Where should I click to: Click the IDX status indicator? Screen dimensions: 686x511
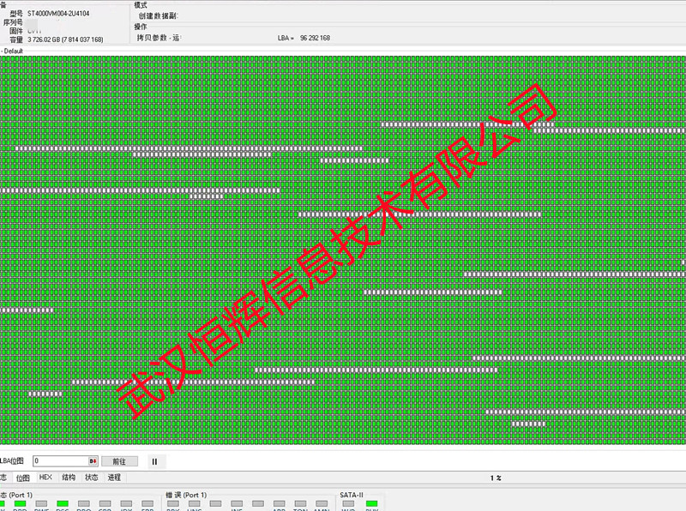(126, 504)
